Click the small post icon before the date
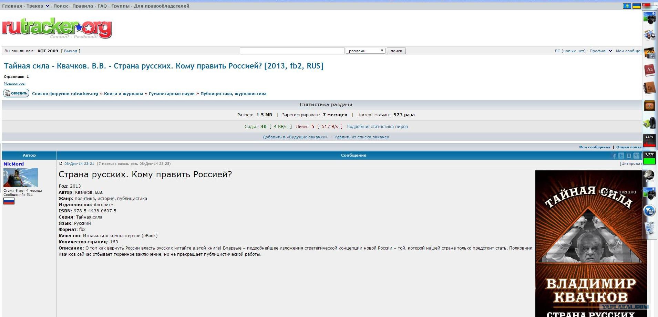 pyautogui.click(x=61, y=163)
